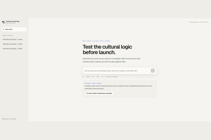Try the London streetwear example
The height and width of the screenshot is (140, 211).
[99, 93]
